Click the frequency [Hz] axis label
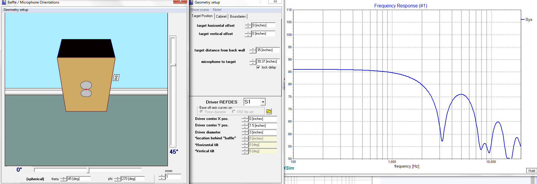537x184 pixels. point(407,166)
